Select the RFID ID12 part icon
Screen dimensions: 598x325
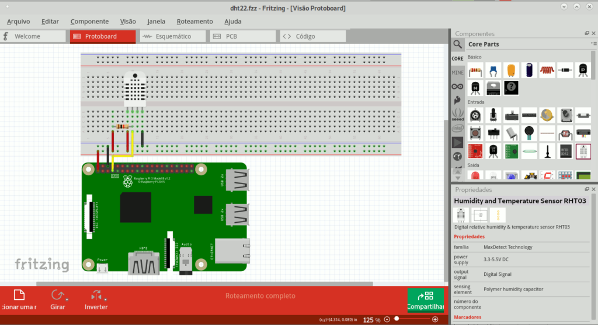pyautogui.click(x=565, y=151)
